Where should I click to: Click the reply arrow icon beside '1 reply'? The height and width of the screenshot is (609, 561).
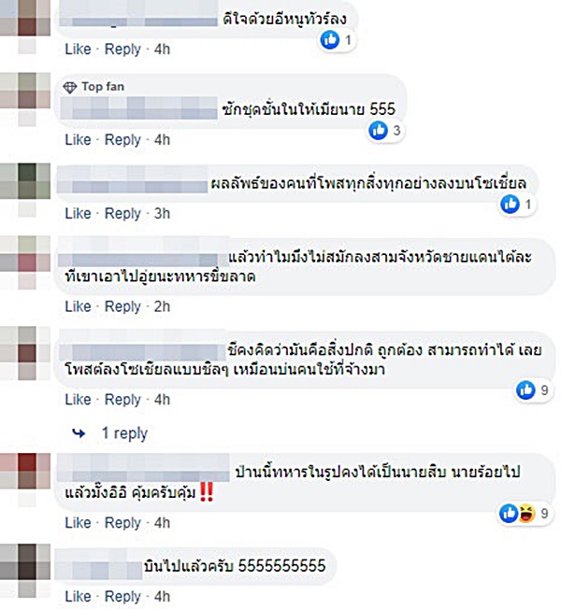pos(79,432)
